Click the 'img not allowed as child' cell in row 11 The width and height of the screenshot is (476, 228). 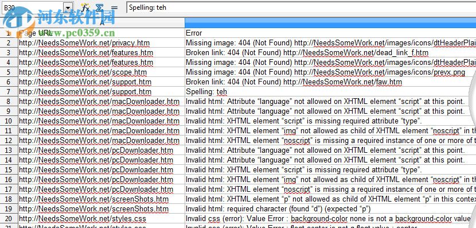coord(330,131)
